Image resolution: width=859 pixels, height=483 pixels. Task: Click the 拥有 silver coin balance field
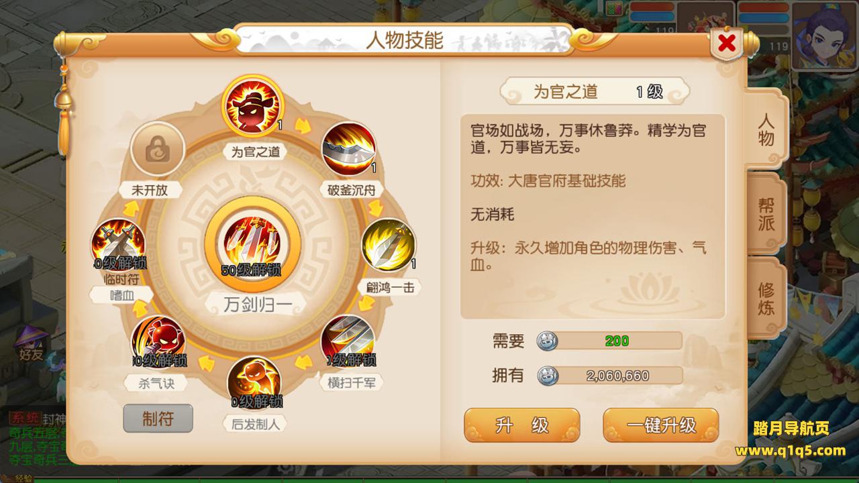(x=609, y=376)
